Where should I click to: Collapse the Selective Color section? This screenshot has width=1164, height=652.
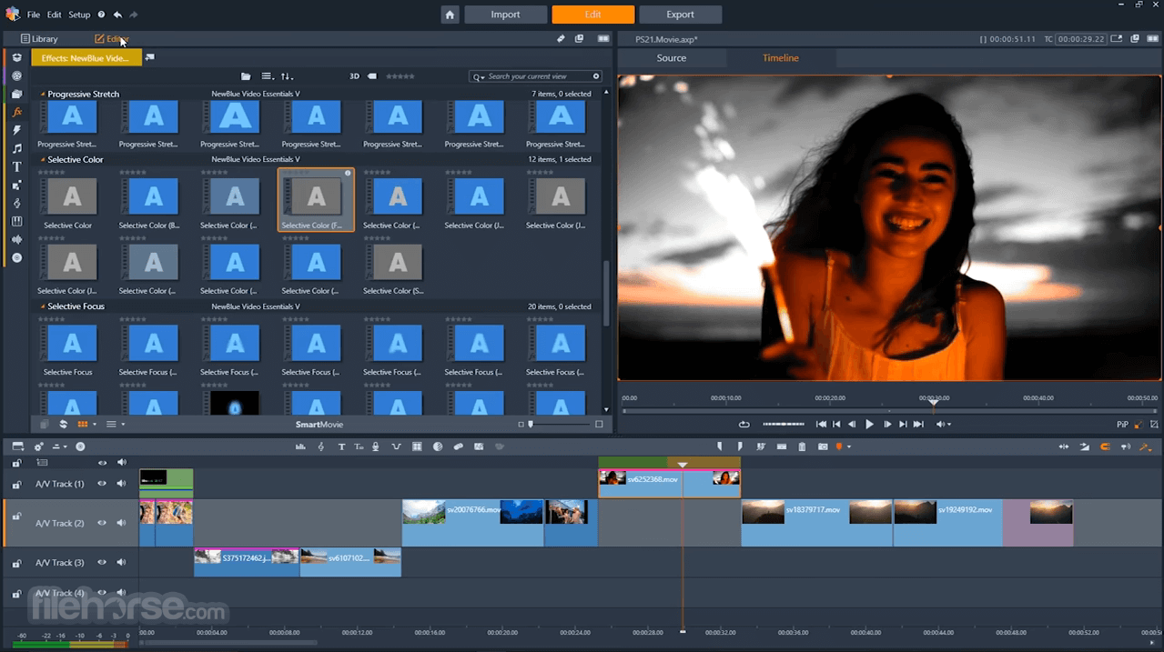click(41, 159)
